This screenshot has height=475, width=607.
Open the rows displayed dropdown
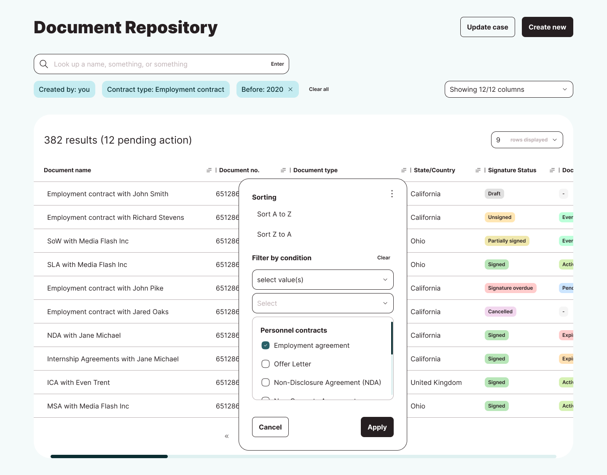pyautogui.click(x=526, y=140)
